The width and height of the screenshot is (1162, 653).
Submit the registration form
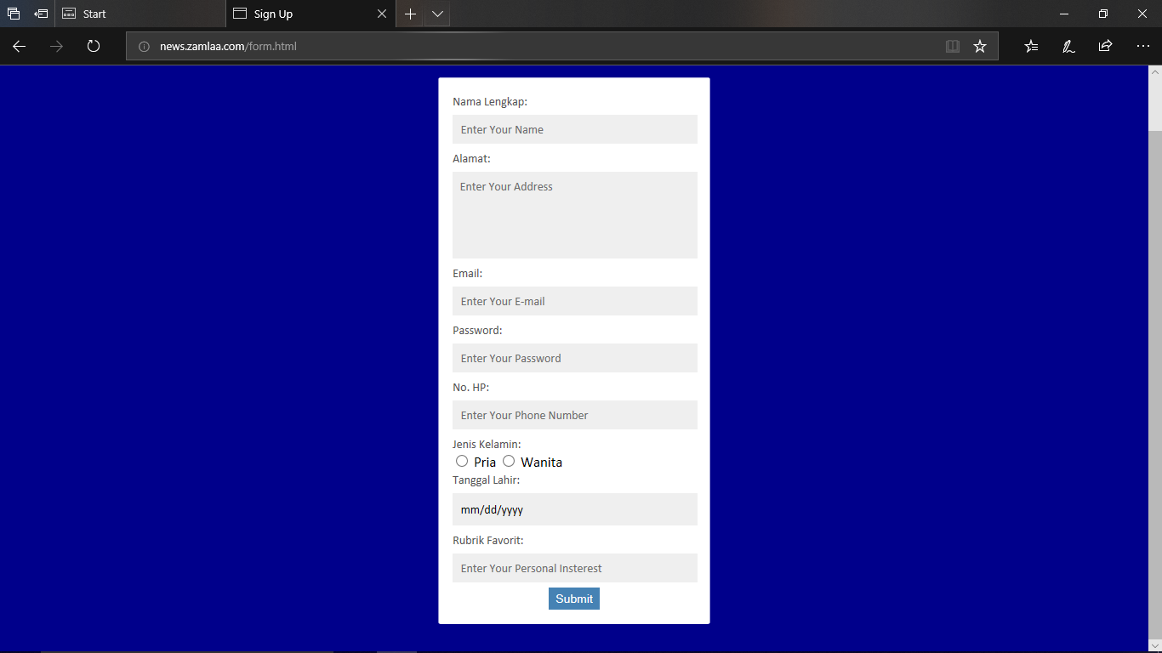[x=573, y=599]
